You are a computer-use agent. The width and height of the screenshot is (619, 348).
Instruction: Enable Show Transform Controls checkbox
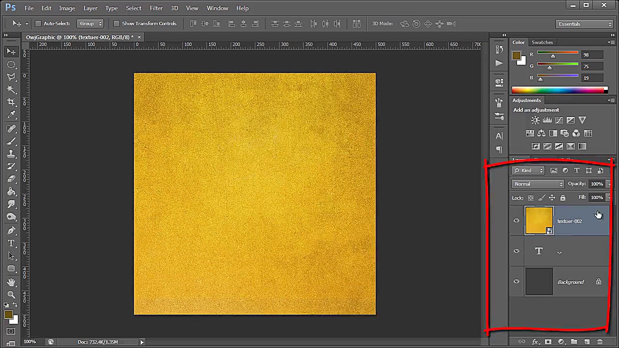[117, 24]
